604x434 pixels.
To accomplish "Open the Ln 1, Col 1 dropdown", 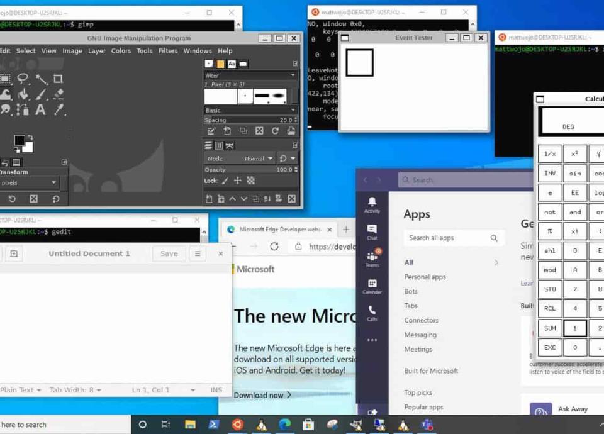I will (164, 390).
